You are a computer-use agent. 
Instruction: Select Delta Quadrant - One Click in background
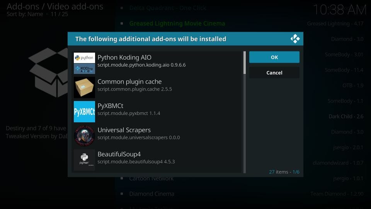168,8
